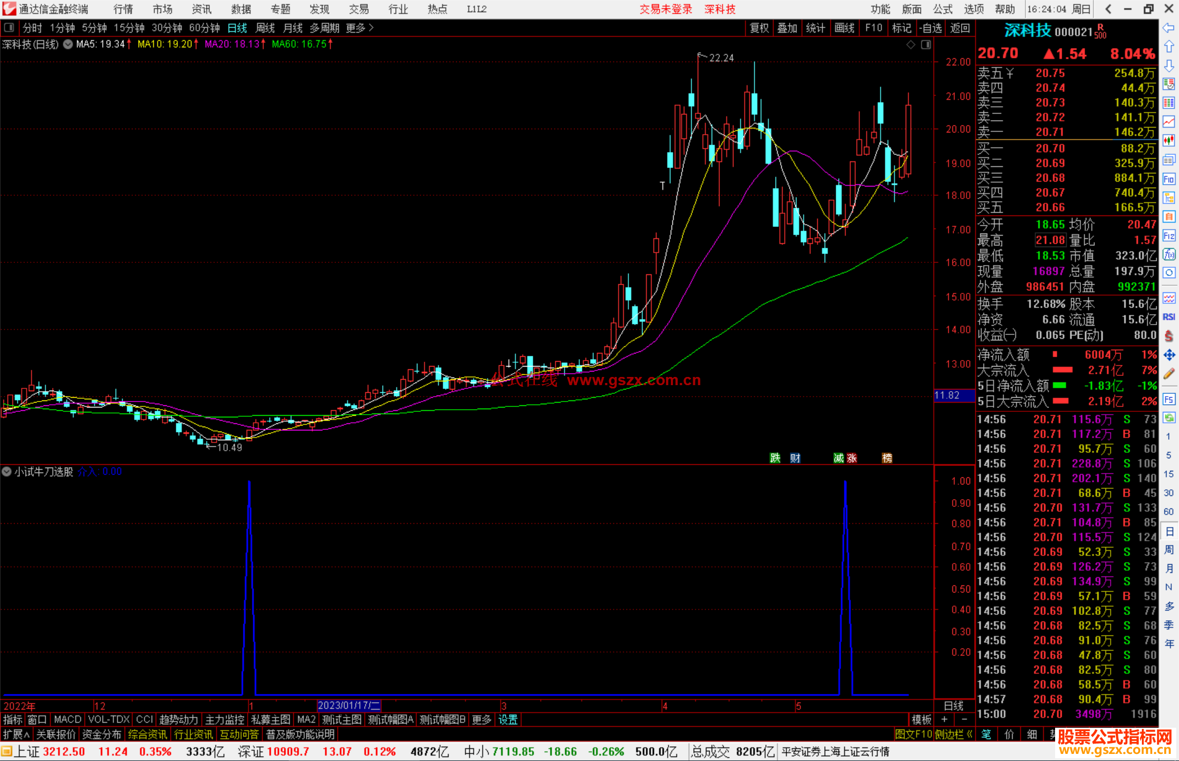Click the -自选 button
The image size is (1179, 761).
click(930, 28)
